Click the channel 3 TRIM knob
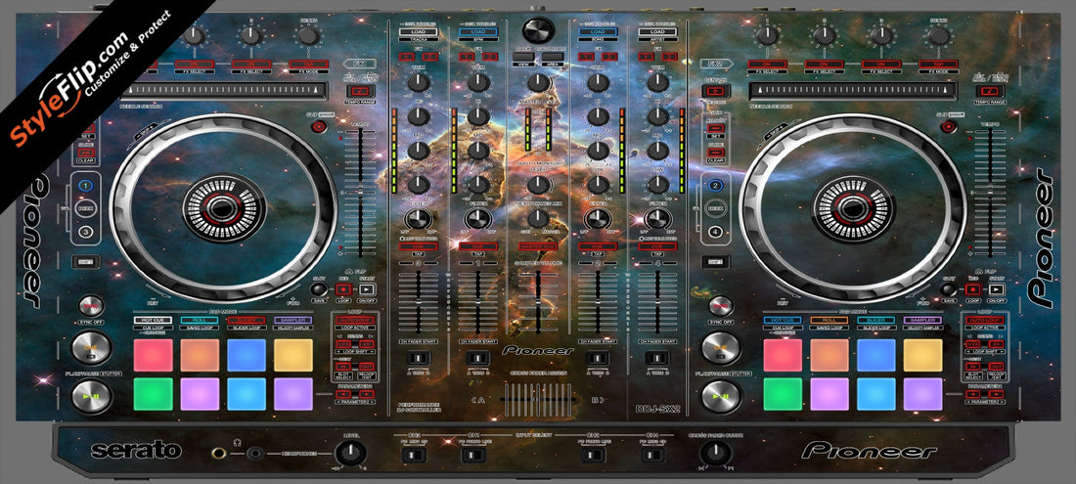The image size is (1076, 484). click(418, 83)
